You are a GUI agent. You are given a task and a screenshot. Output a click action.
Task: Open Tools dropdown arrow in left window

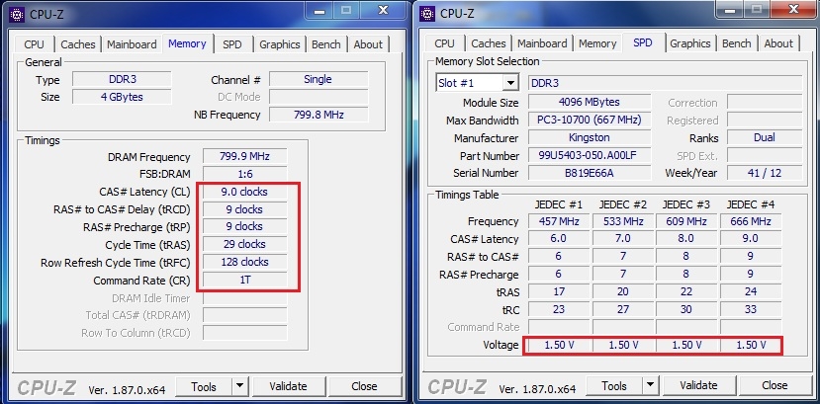click(240, 386)
